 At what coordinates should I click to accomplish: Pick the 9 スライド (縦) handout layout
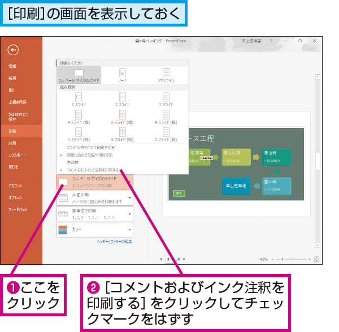click(x=166, y=135)
